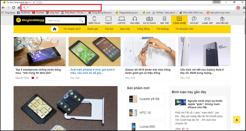
Task: Close the Tin tức công nghệ tab
Action: tap(34, 2)
